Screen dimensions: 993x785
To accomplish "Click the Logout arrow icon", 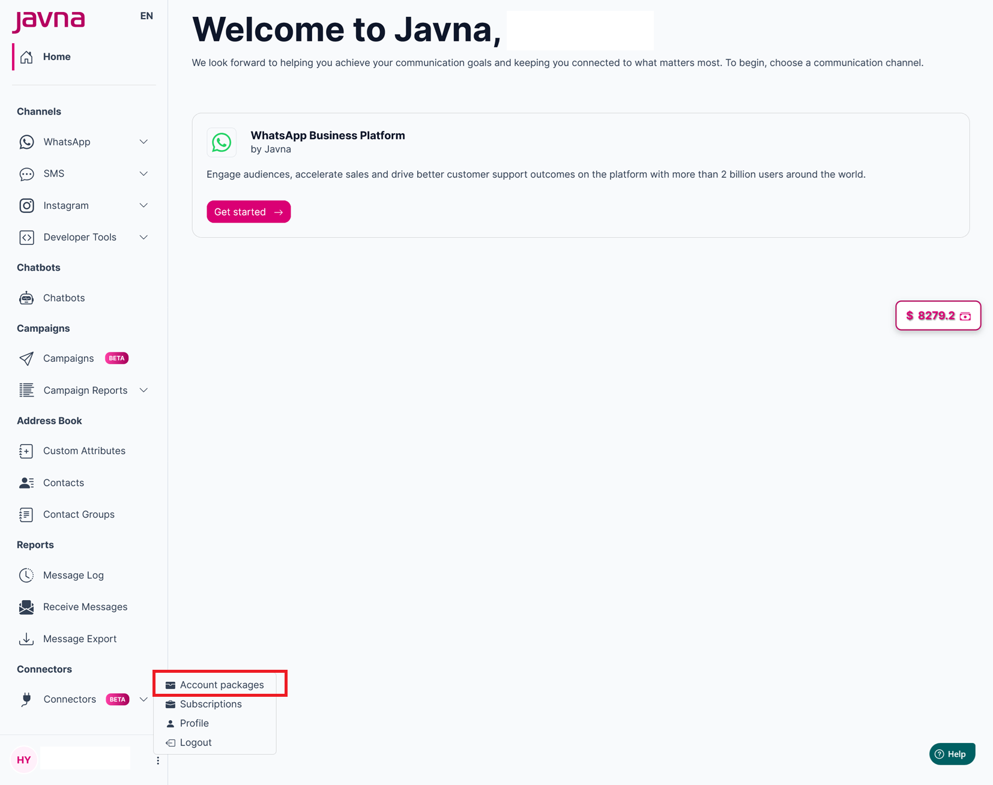I will pos(171,743).
